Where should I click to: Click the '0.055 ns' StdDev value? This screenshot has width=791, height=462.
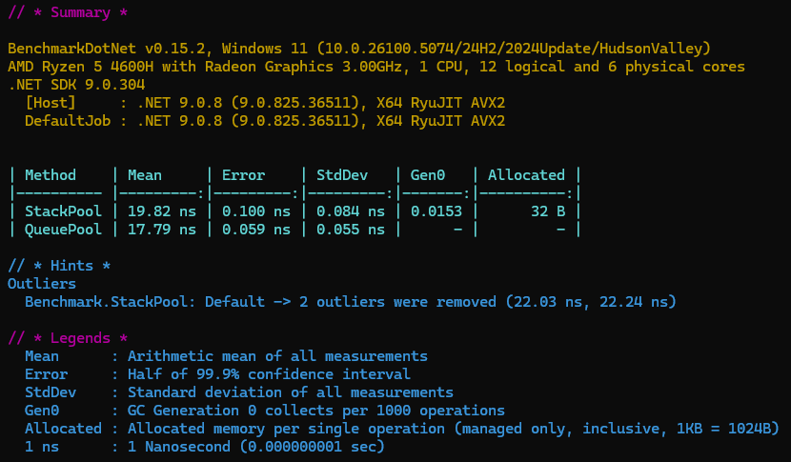pos(351,230)
